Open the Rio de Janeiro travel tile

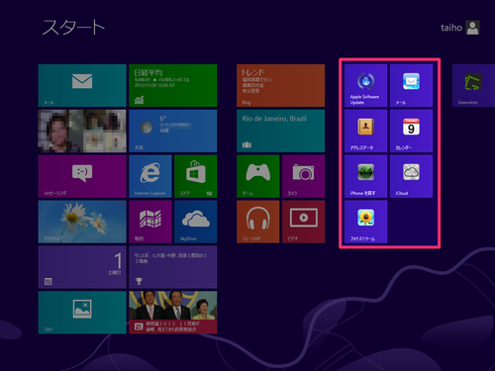pos(281,131)
